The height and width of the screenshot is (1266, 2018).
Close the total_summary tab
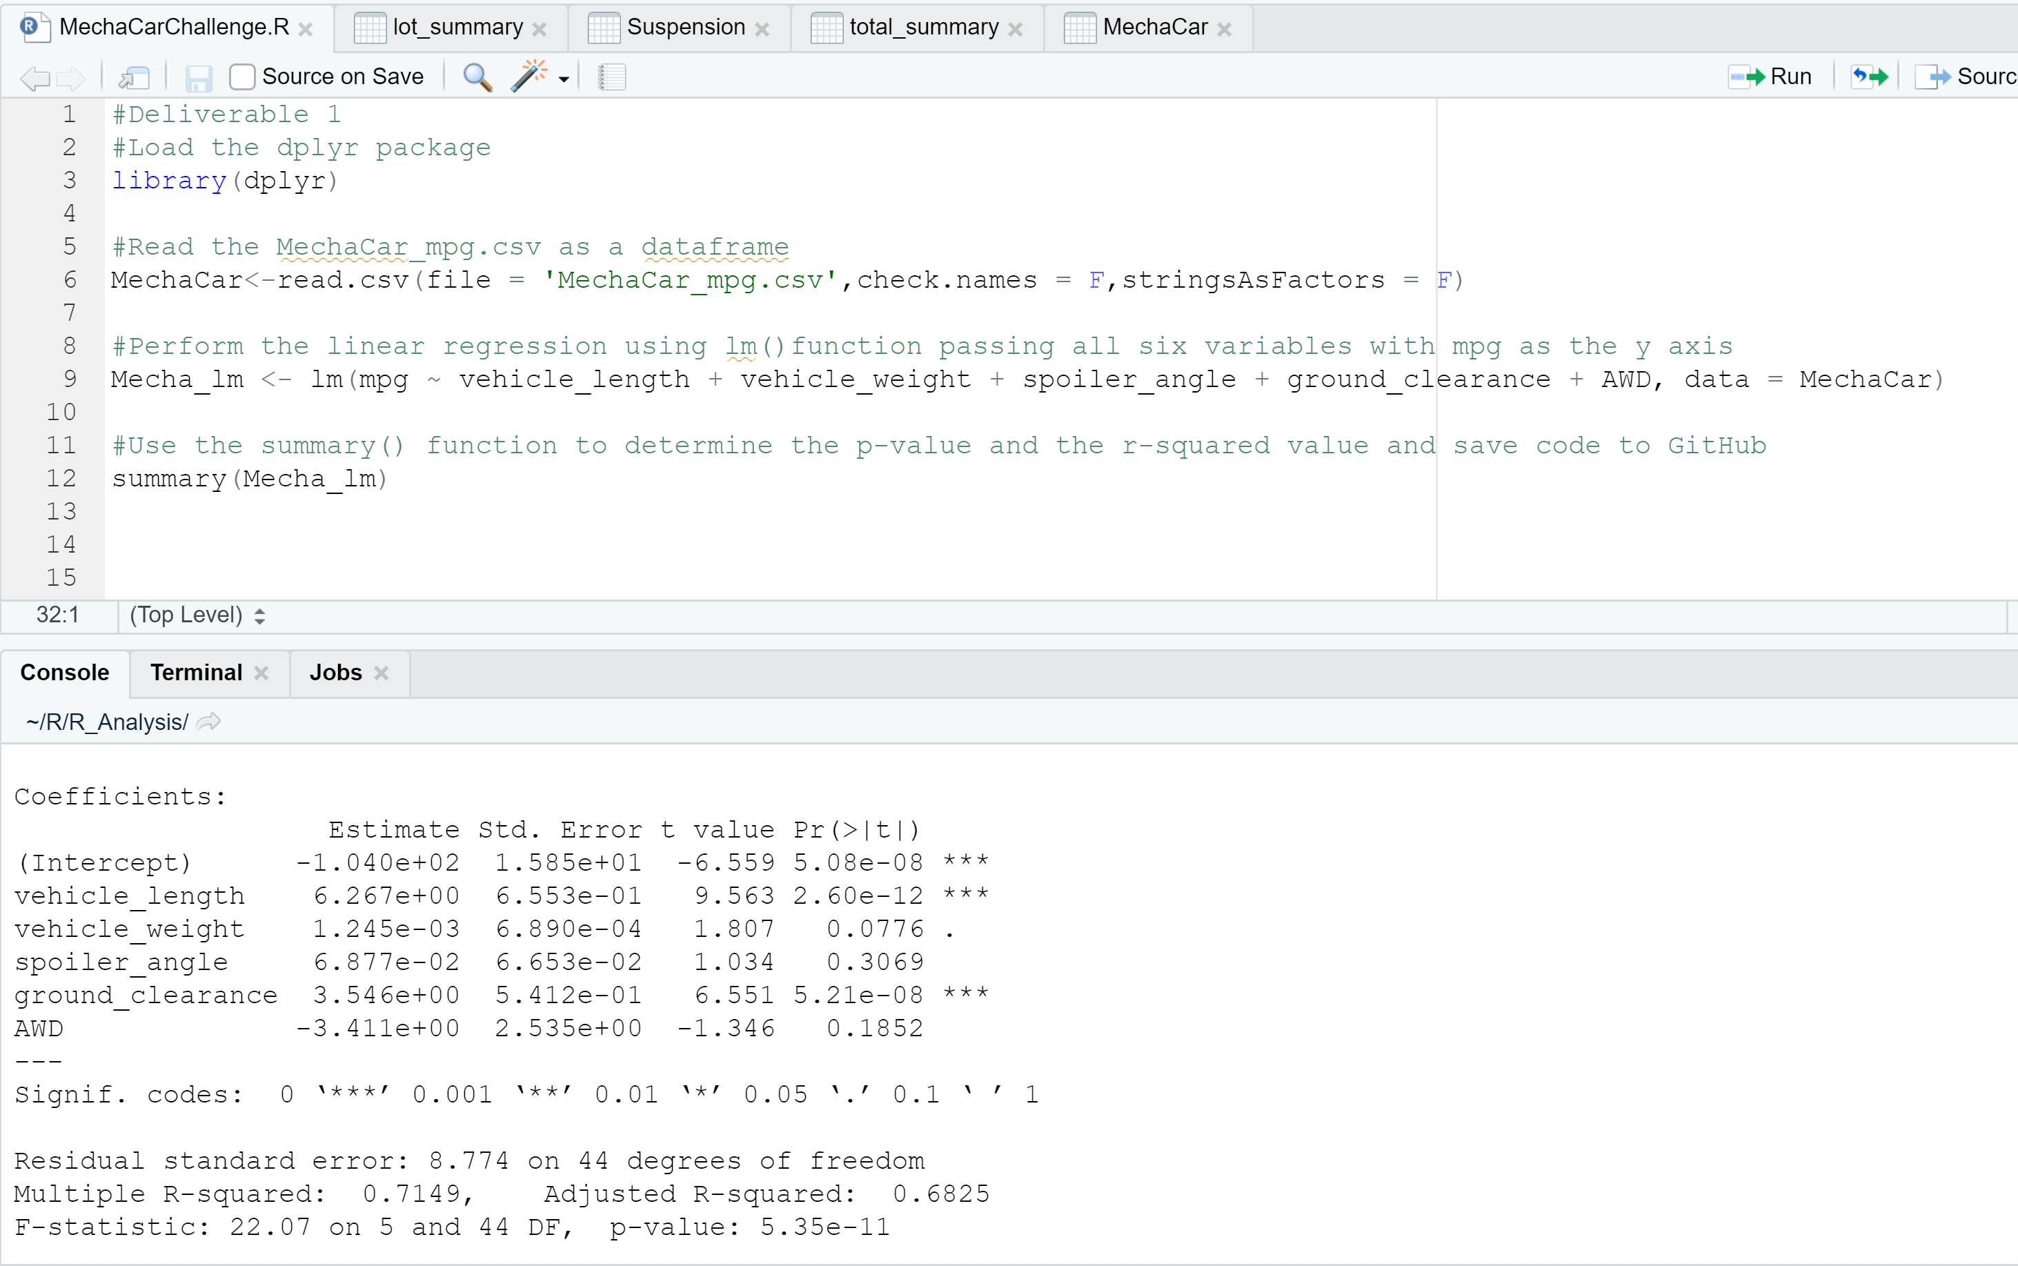(x=1016, y=29)
